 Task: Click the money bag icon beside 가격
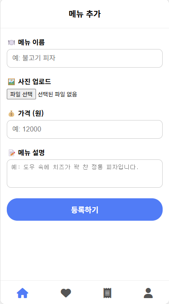(11, 113)
